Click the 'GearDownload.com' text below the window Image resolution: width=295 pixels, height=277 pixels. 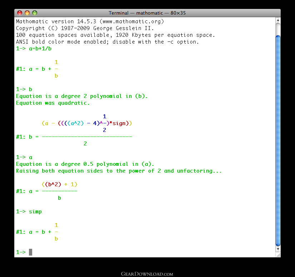147,274
